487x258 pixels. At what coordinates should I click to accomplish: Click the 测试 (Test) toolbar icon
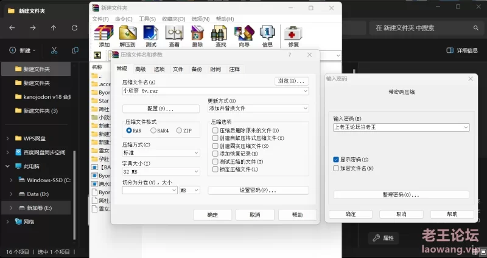point(151,36)
